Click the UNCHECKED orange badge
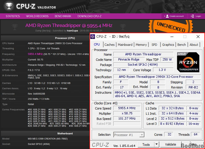This screenshot has height=149, width=205. (x=171, y=27)
